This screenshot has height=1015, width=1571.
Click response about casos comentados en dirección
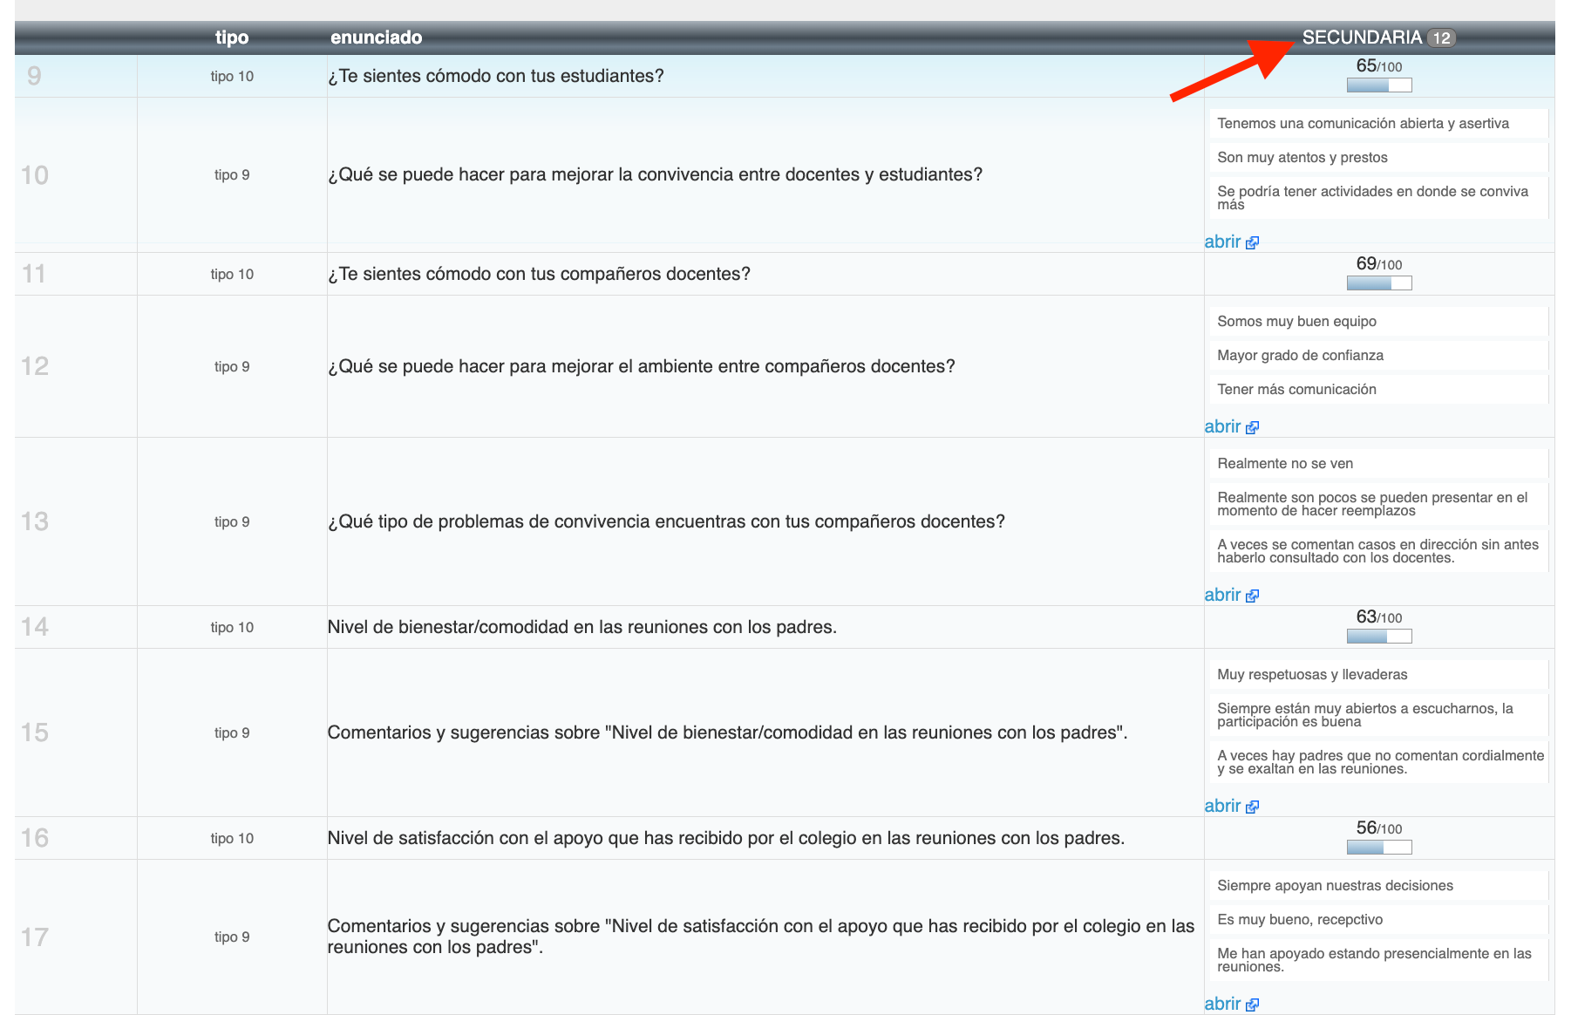[1377, 551]
